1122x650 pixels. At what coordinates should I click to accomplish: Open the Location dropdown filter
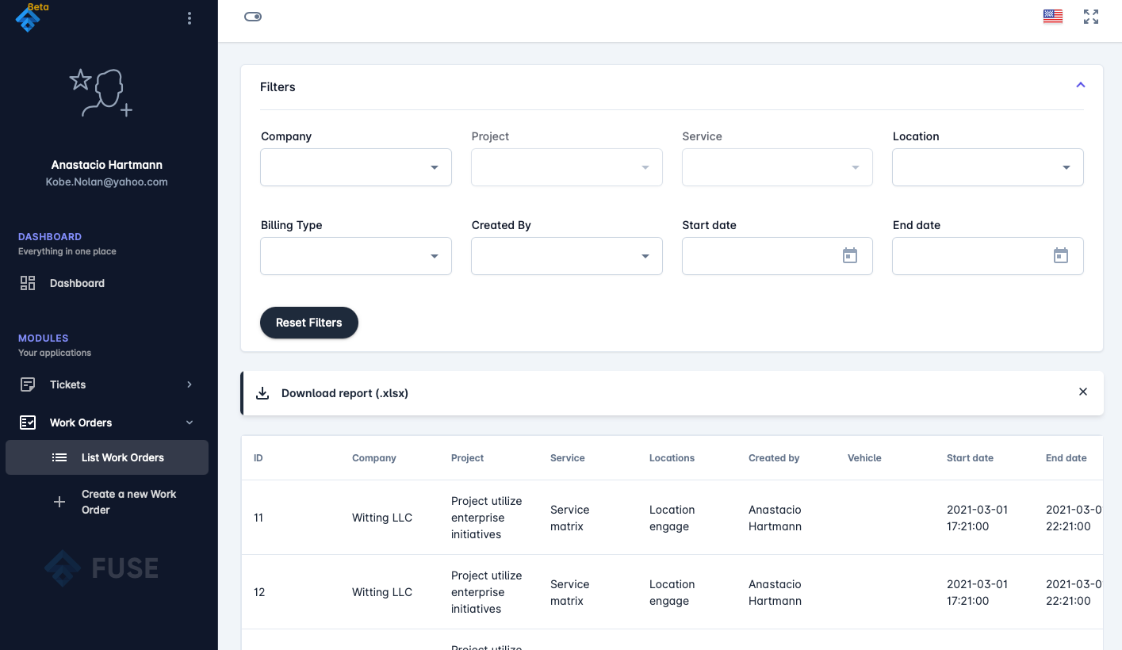click(x=987, y=167)
